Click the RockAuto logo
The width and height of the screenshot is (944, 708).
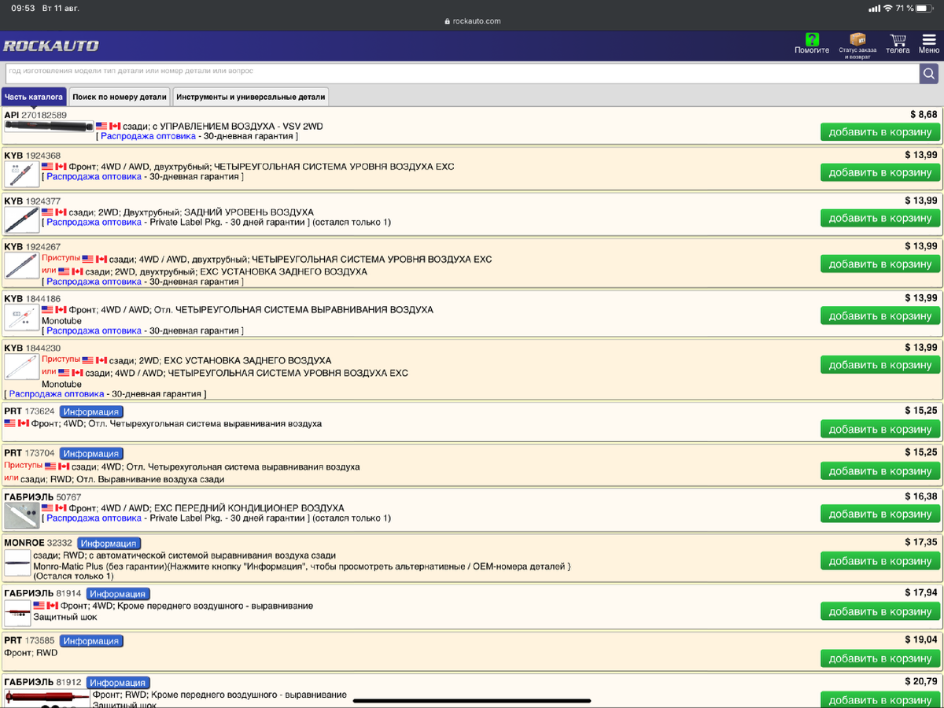pyautogui.click(x=51, y=46)
